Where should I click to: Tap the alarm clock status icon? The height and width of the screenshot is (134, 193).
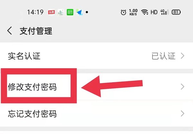(x=123, y=12)
